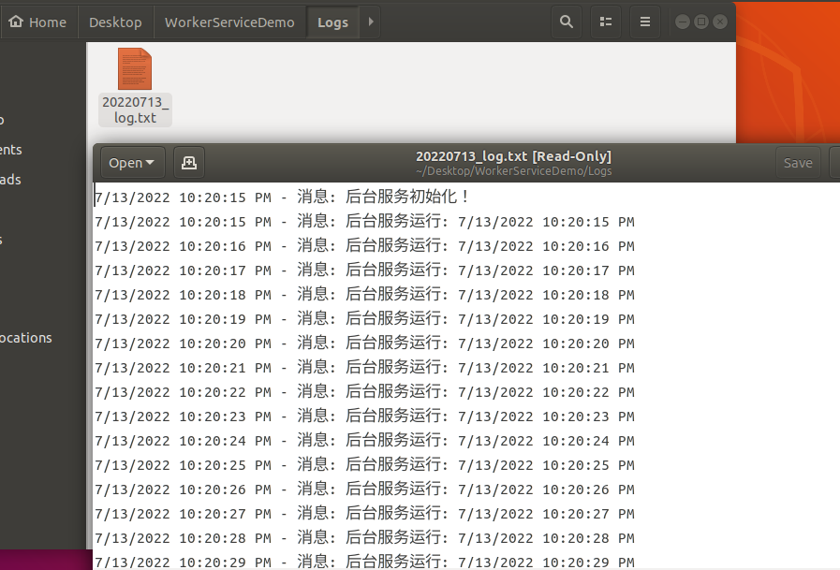Click the log line at 10:20:27 PM
Screen dimensions: 840x570
[364, 514]
